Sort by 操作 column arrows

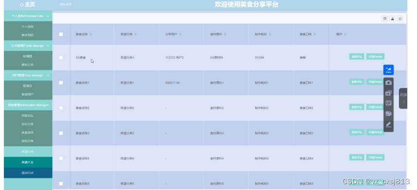(x=345, y=35)
